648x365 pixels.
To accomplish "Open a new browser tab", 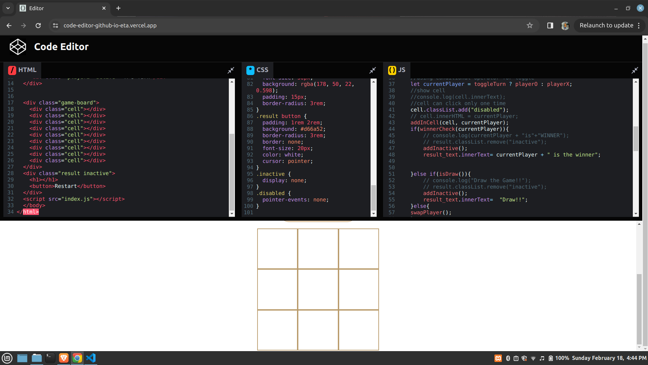I will pyautogui.click(x=118, y=8).
